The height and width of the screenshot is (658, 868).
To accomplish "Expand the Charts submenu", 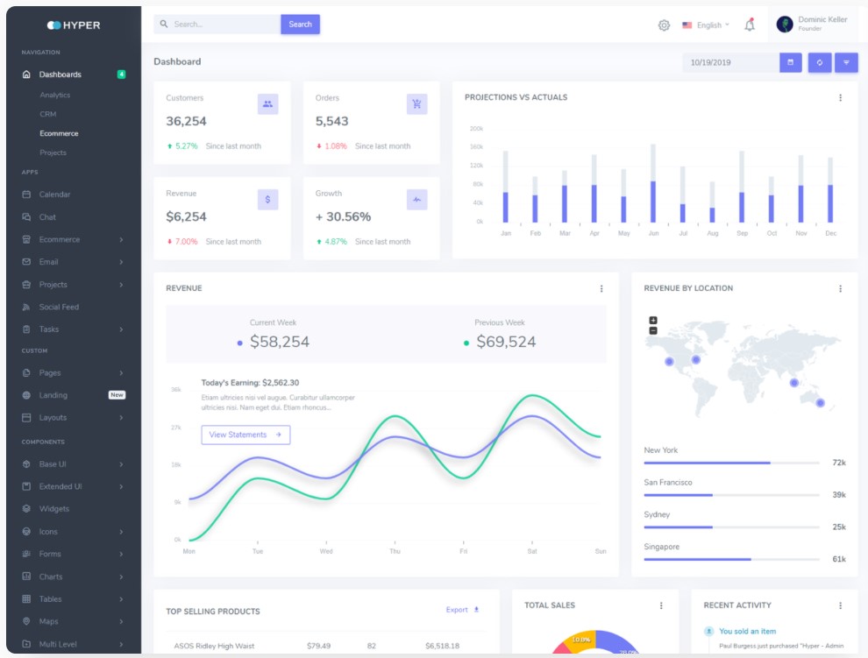I will (121, 577).
